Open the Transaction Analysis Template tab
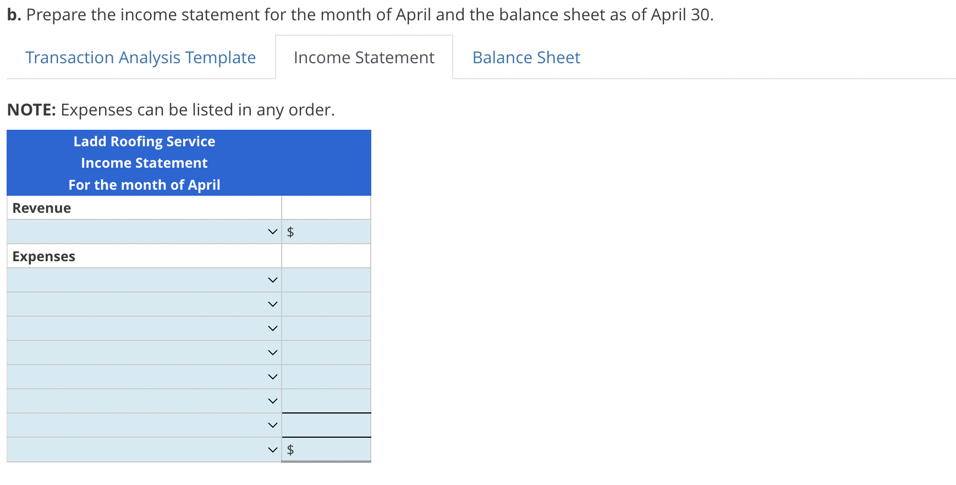956x485 pixels. tap(140, 57)
